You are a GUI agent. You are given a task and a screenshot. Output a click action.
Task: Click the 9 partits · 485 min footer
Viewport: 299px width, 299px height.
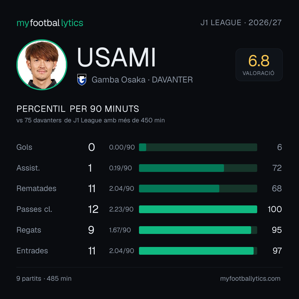pos(44,279)
